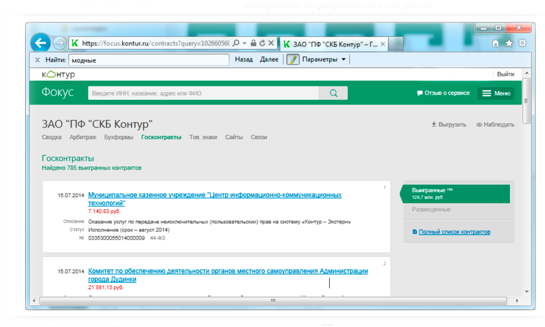This screenshot has height=327, width=545.
Task: Switch to the Бухформы tab
Action: point(119,137)
